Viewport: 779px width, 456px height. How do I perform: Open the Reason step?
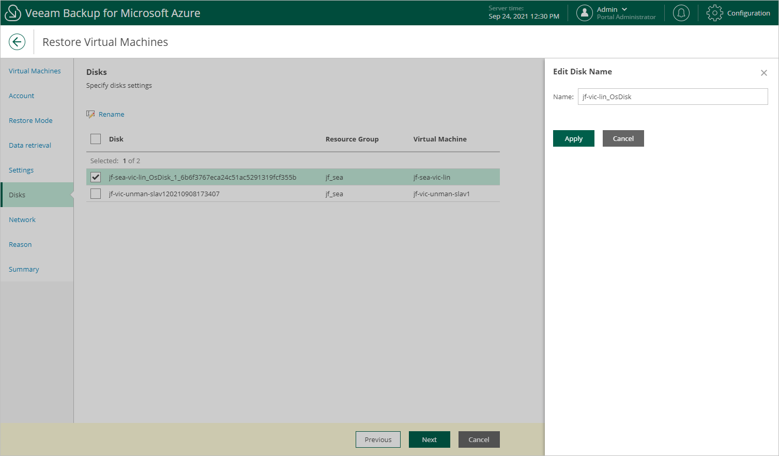[20, 244]
